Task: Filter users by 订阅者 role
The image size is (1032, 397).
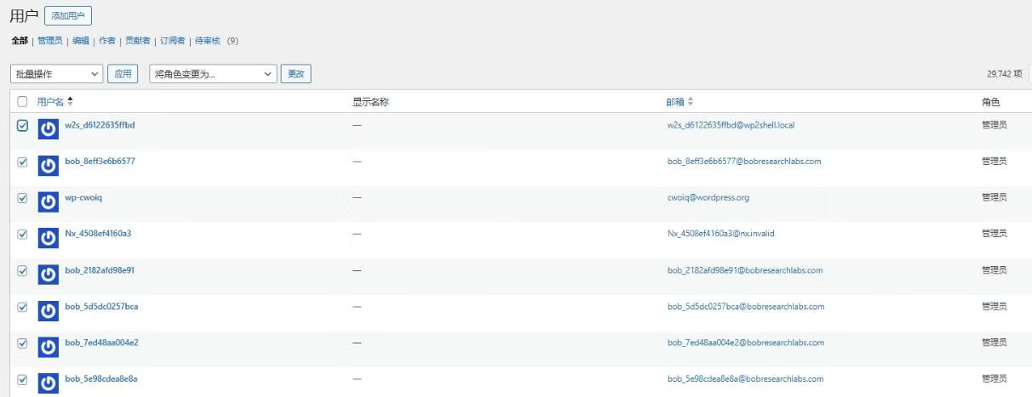Action: [173, 41]
